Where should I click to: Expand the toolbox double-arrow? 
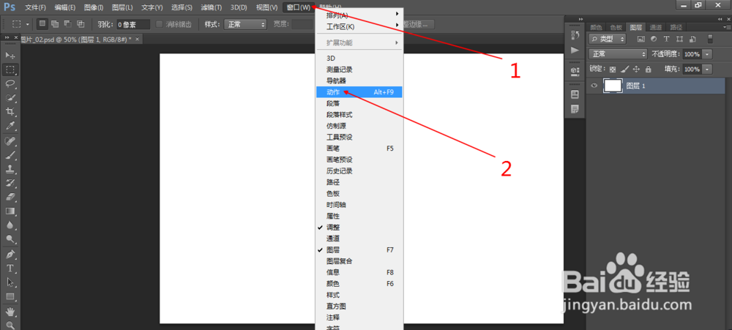tap(7, 37)
